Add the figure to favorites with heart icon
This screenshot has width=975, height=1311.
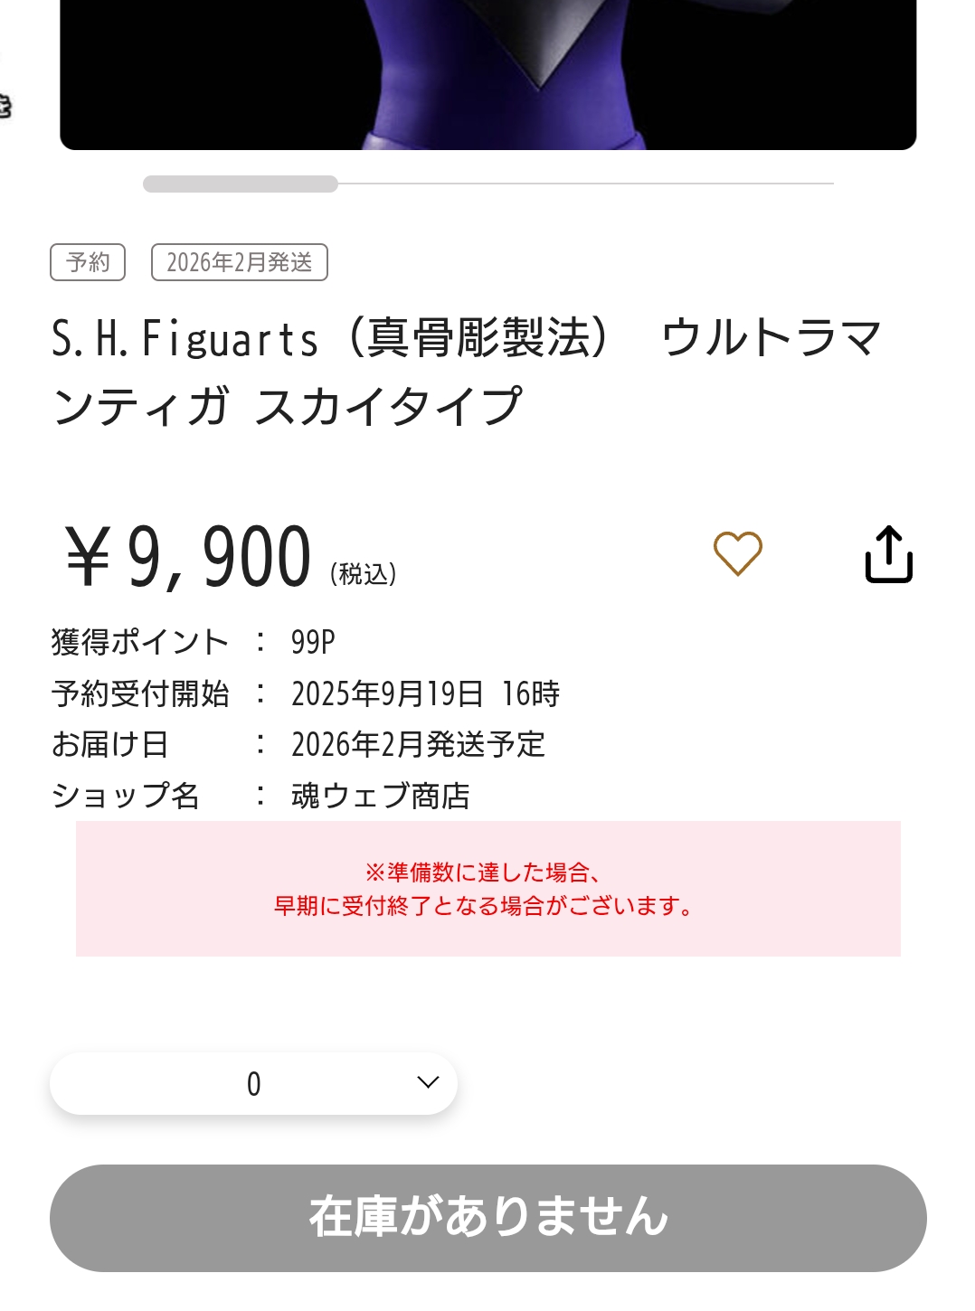[x=737, y=553]
